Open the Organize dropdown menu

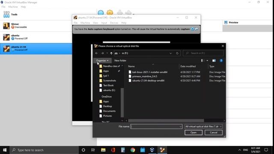(102, 61)
